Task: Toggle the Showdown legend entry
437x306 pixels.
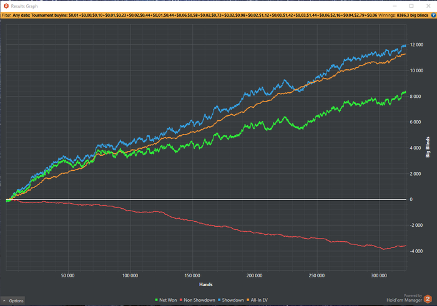Action: pyautogui.click(x=231, y=300)
